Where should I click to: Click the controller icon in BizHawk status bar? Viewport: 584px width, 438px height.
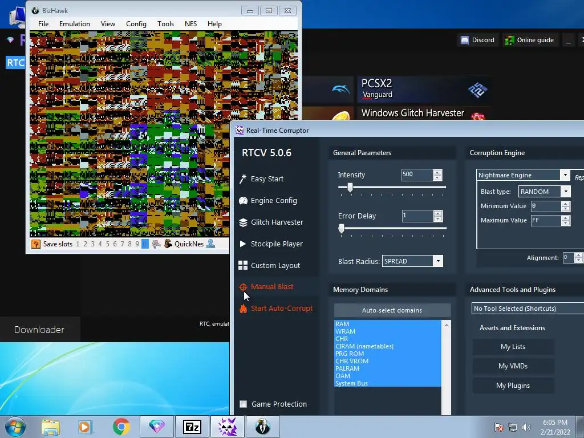point(156,244)
